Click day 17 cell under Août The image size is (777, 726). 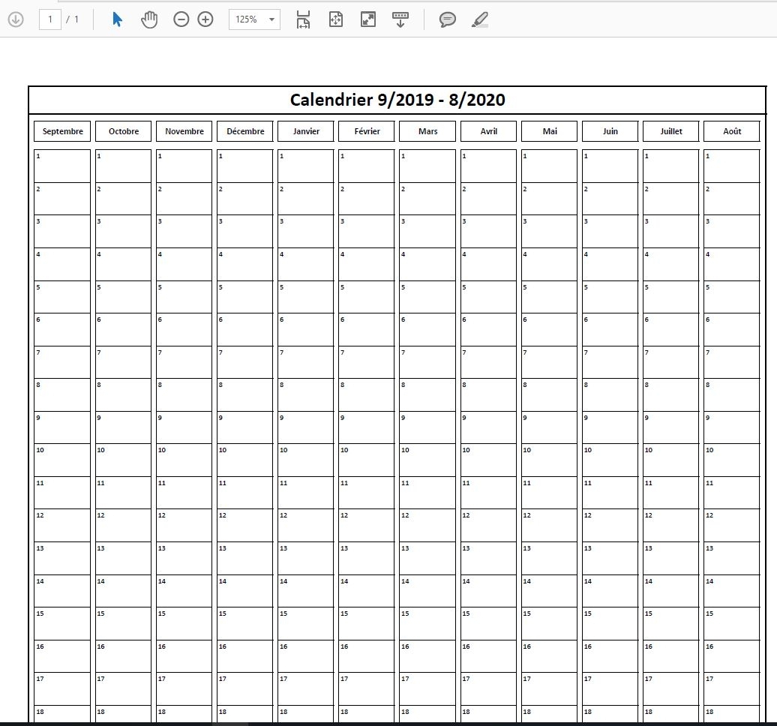732,688
